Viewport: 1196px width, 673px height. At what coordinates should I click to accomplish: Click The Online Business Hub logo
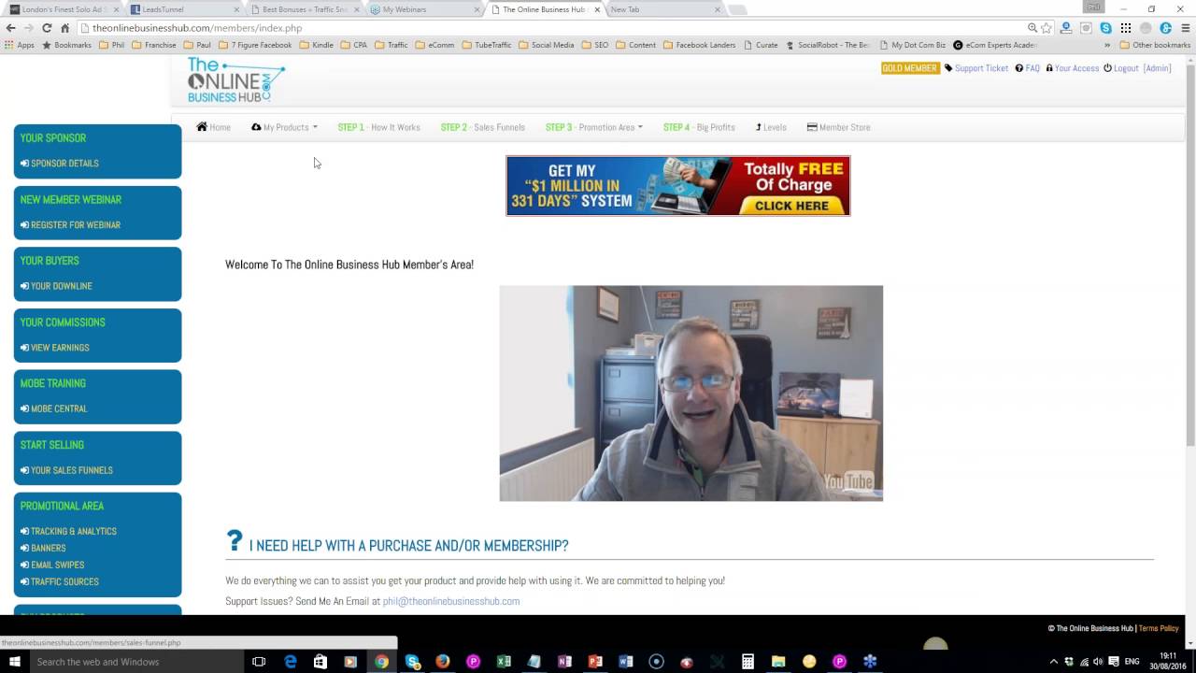[235, 80]
